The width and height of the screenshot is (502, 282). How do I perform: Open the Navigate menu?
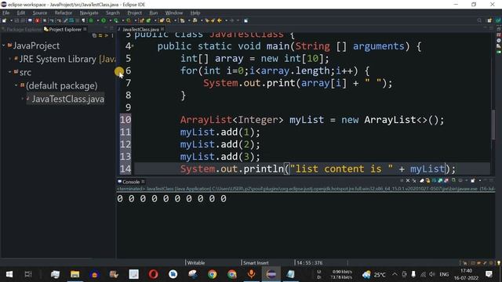point(89,13)
